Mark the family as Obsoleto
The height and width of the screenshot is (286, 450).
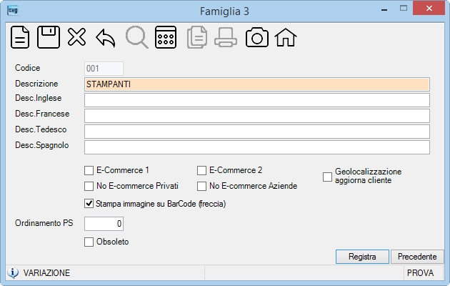pos(89,242)
